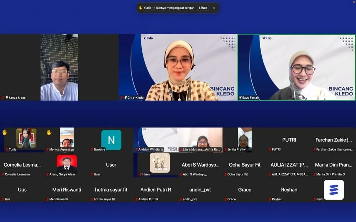Viewport: 356px width, 222px height.
Task: Click the small Farchan Zakie | kancakre... label
Action: (335, 150)
